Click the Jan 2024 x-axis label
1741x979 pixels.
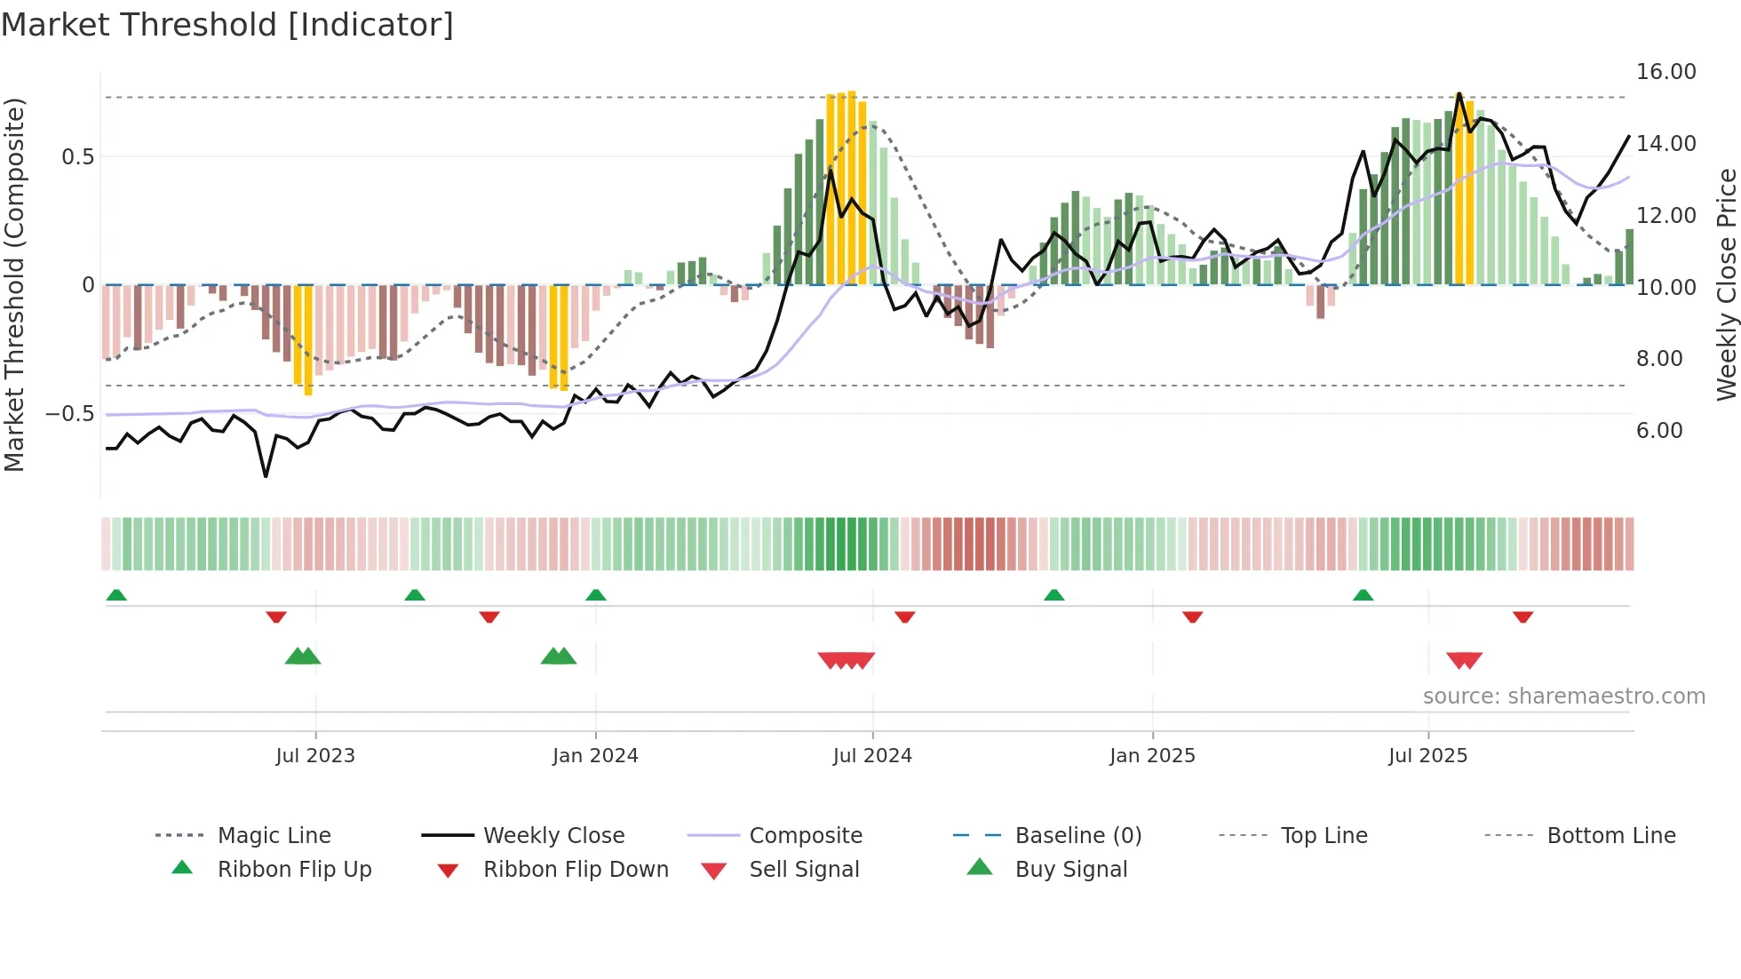[x=595, y=755]
